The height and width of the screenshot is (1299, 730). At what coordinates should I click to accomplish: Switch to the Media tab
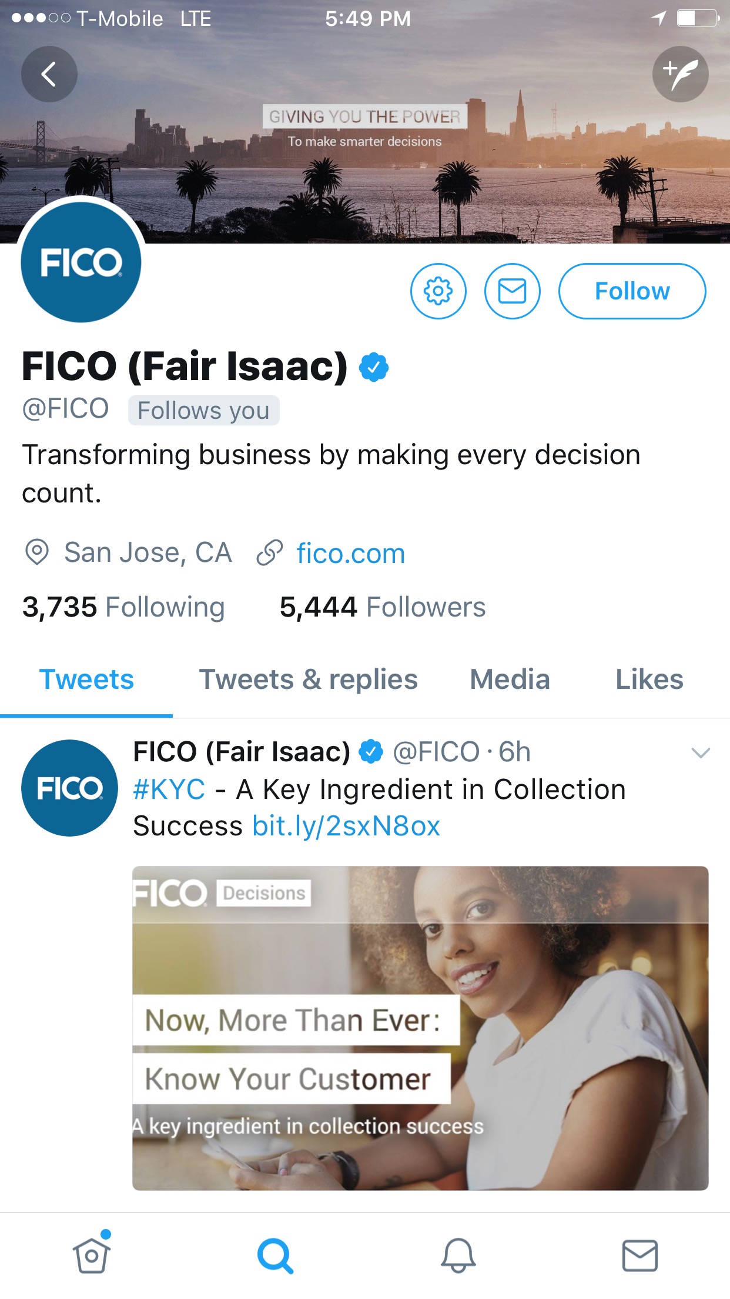pos(510,680)
